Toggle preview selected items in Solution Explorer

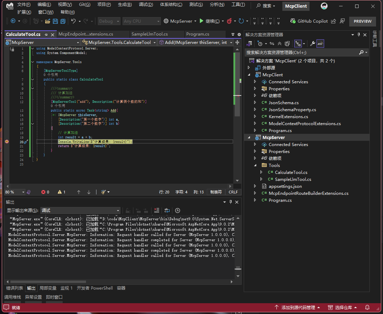pos(320,44)
